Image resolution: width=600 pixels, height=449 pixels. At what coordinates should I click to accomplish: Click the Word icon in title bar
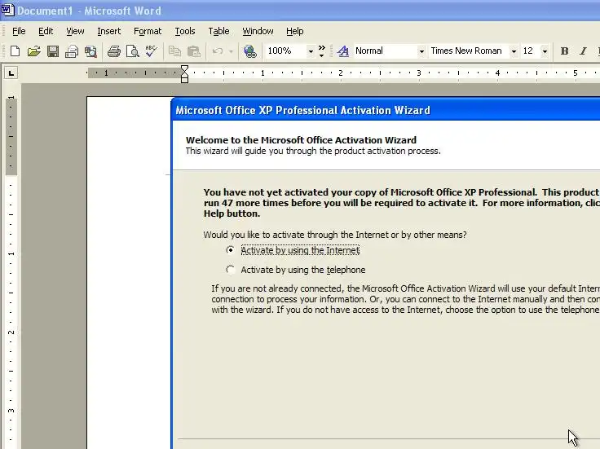[7, 10]
